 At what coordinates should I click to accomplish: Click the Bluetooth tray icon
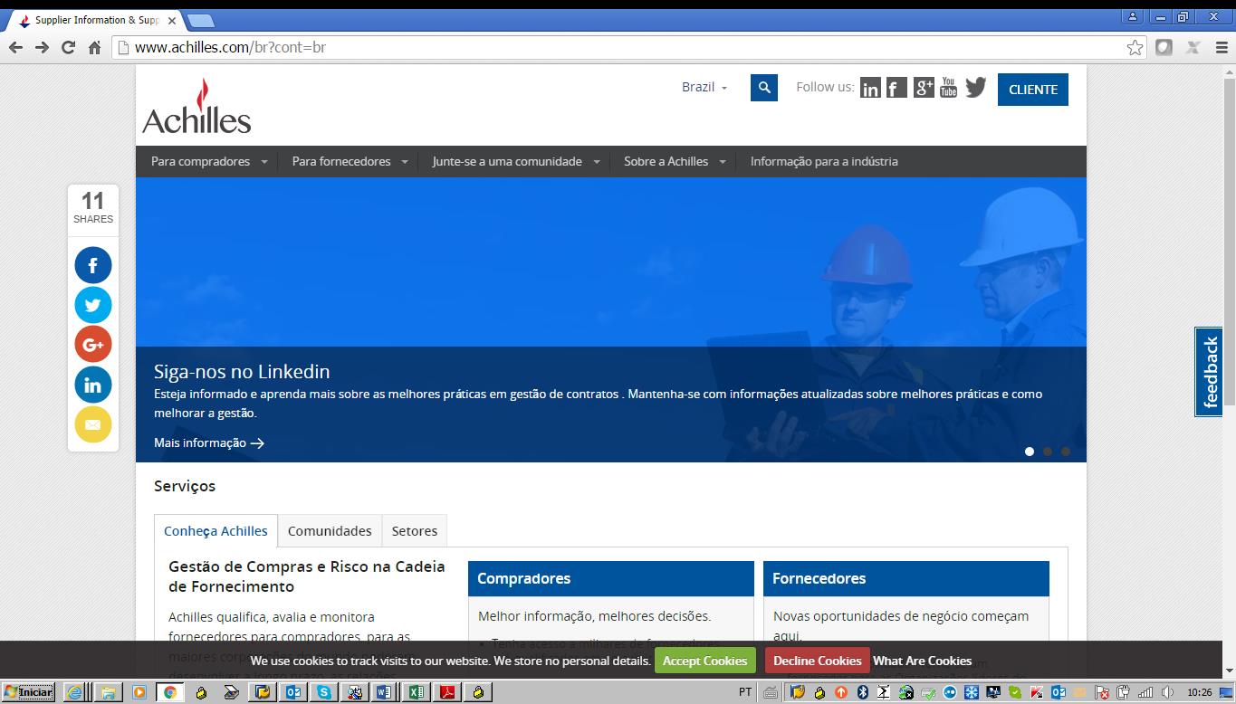pyautogui.click(x=862, y=692)
